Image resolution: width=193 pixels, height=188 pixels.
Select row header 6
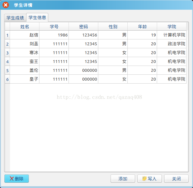pyautogui.click(x=7, y=79)
